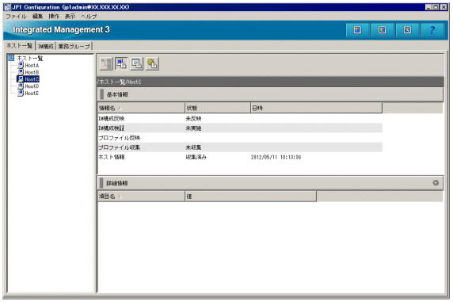
Task: Click the ホスト一覧 root node icon in tree
Action: [x=11, y=58]
